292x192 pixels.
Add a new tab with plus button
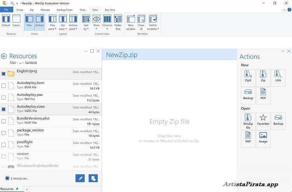[27, 189]
